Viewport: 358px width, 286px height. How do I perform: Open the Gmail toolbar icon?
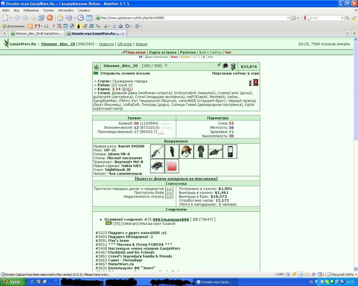coord(37,26)
